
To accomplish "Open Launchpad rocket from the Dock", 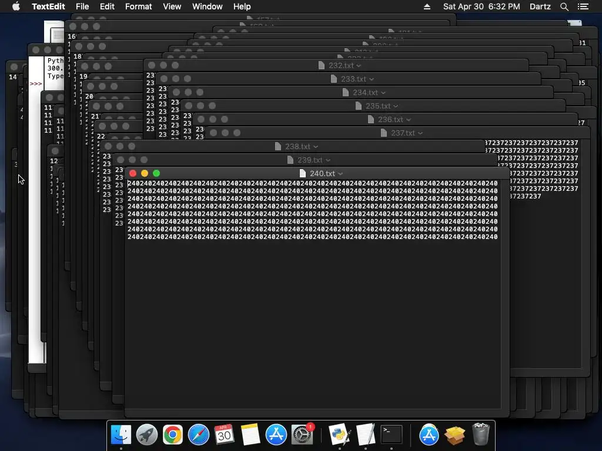I will tap(146, 435).
